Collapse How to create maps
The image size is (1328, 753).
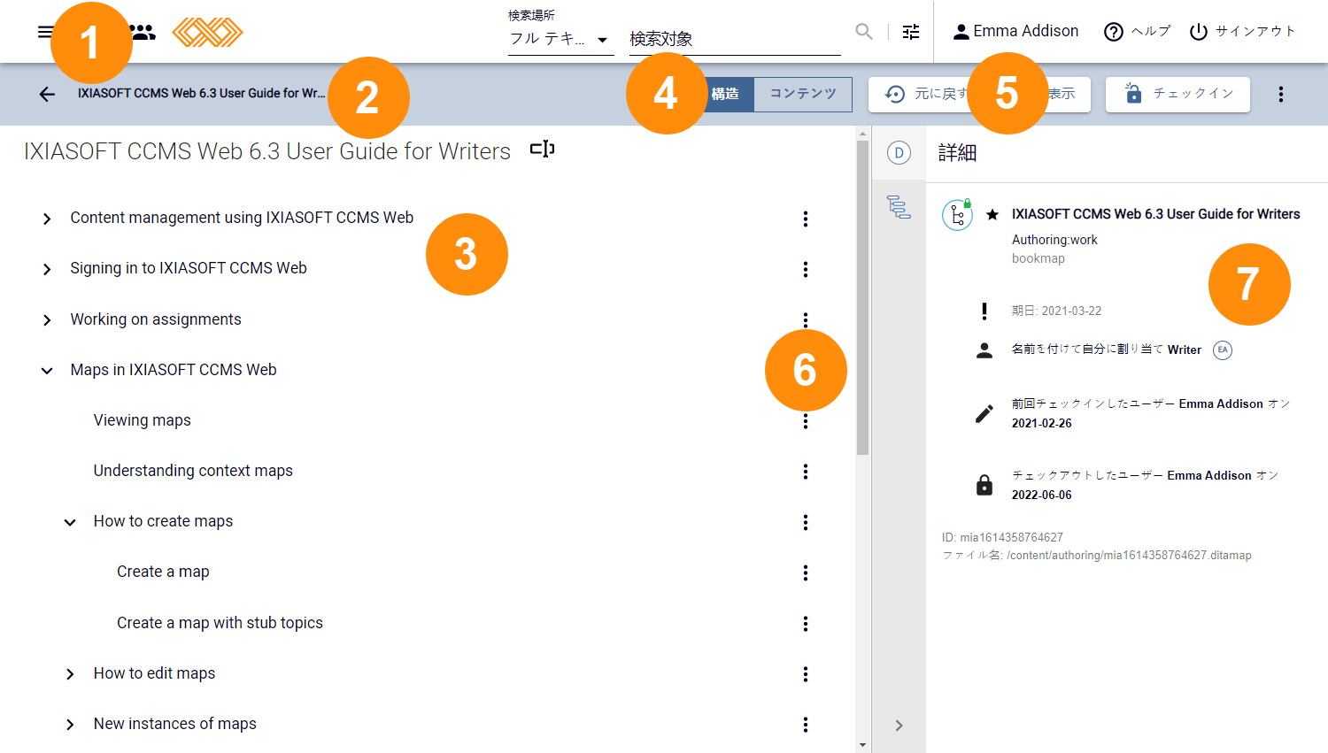click(x=70, y=522)
